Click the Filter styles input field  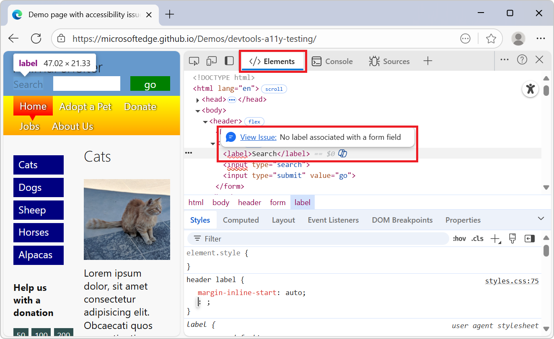click(318, 239)
